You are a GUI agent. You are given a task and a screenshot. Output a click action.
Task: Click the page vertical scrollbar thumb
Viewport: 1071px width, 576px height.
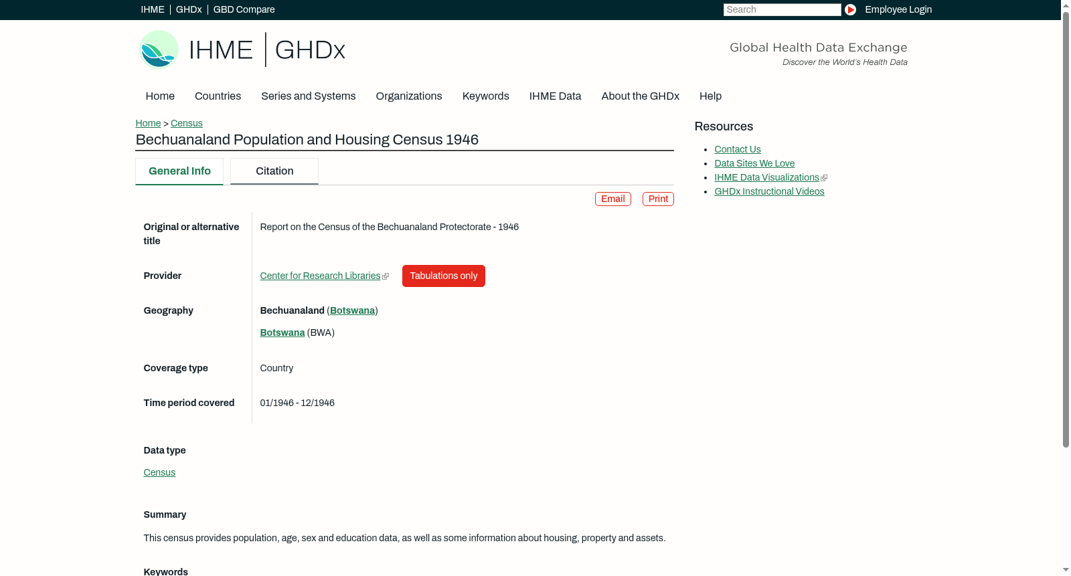1066,229
